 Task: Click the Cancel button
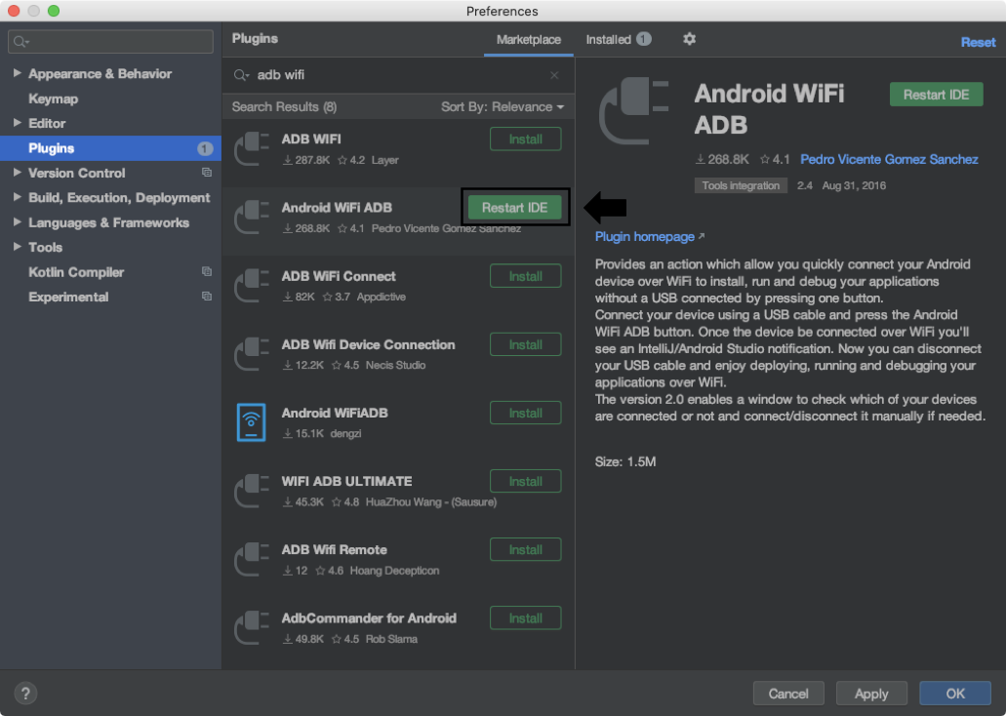point(788,694)
